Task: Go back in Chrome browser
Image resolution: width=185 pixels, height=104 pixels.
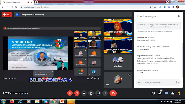Action: [3, 7]
